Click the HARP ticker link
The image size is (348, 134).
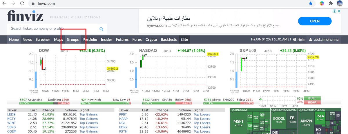[x=124, y=119]
